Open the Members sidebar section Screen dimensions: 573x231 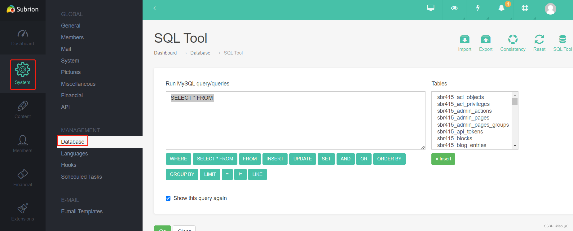click(x=23, y=144)
